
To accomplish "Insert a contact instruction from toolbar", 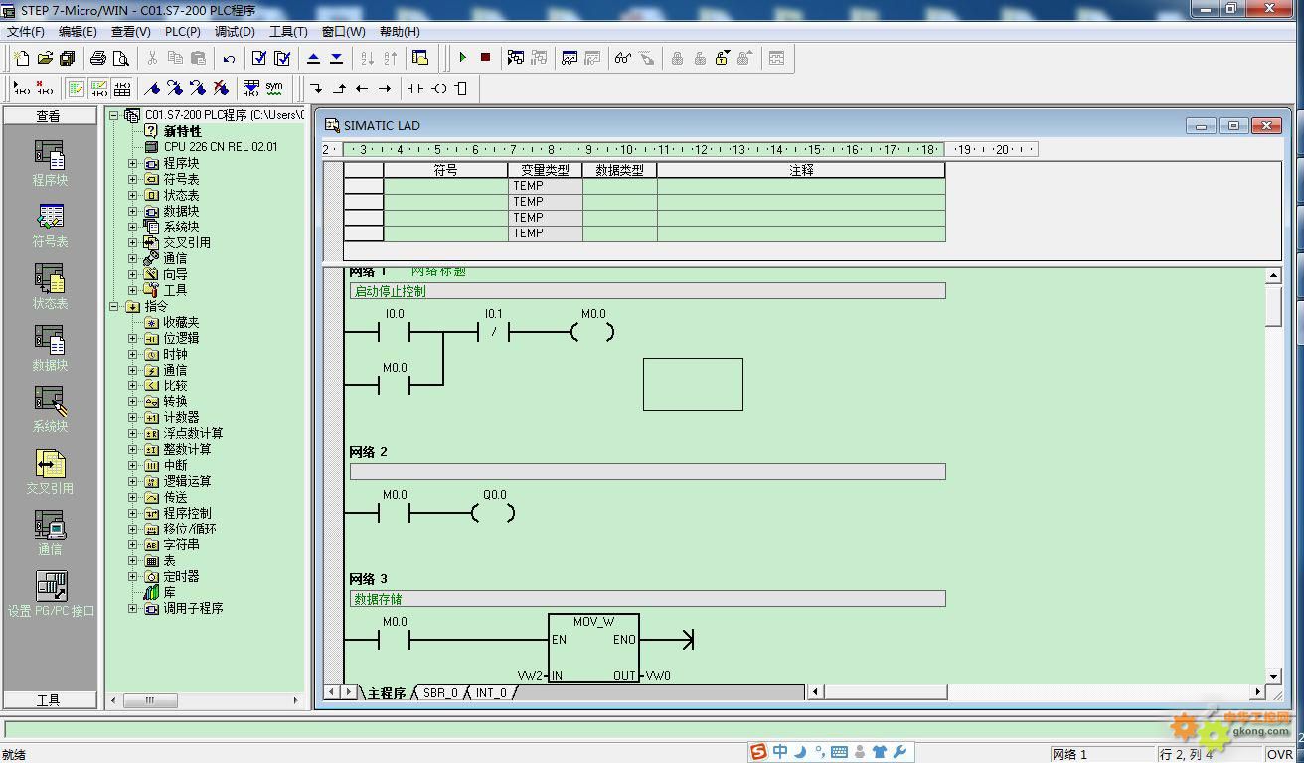I will coord(415,88).
